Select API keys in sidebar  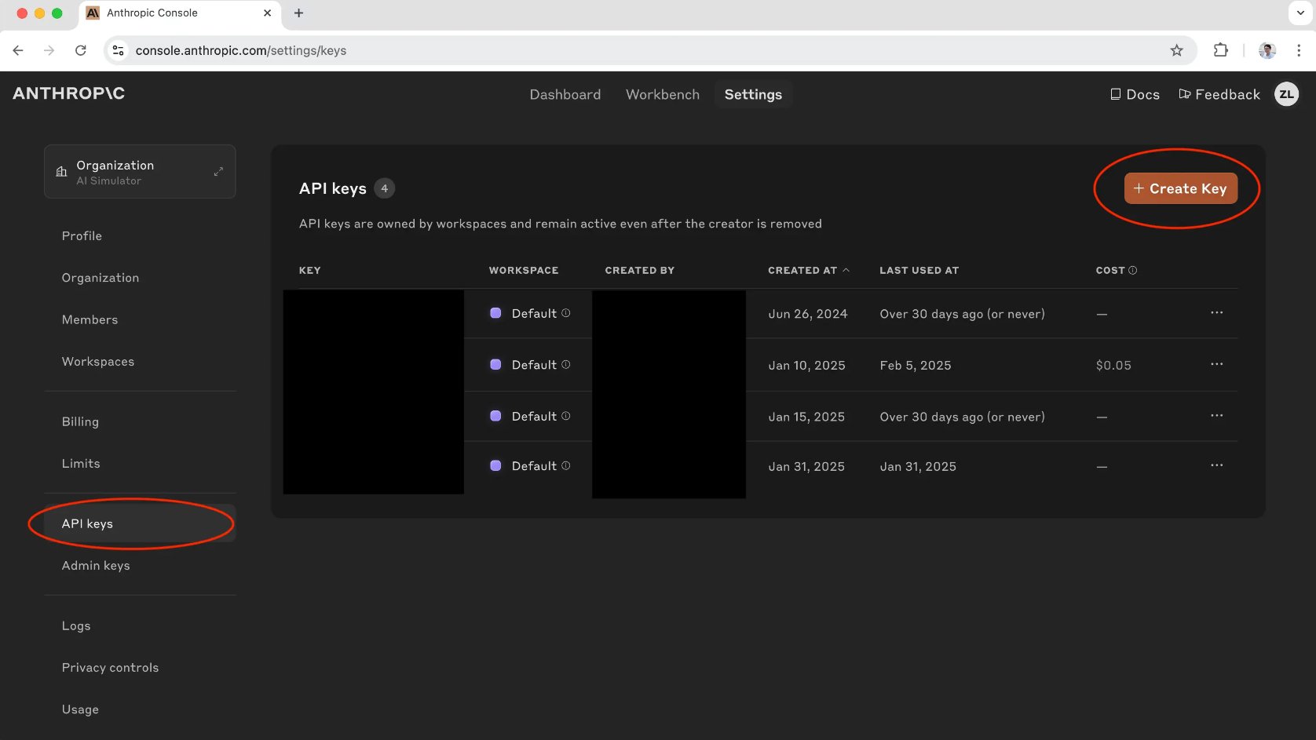(x=140, y=523)
